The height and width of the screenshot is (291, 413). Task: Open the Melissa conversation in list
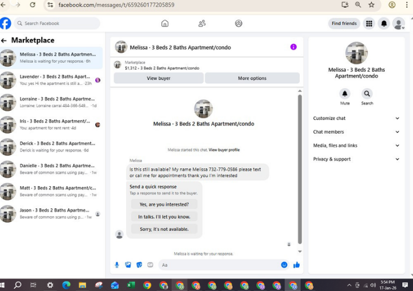point(51,57)
